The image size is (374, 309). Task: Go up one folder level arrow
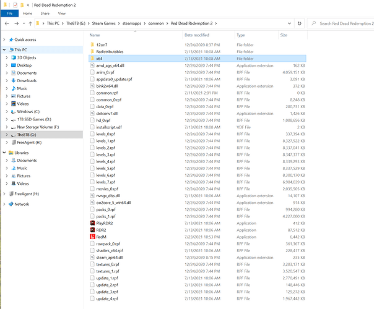pyautogui.click(x=30, y=23)
